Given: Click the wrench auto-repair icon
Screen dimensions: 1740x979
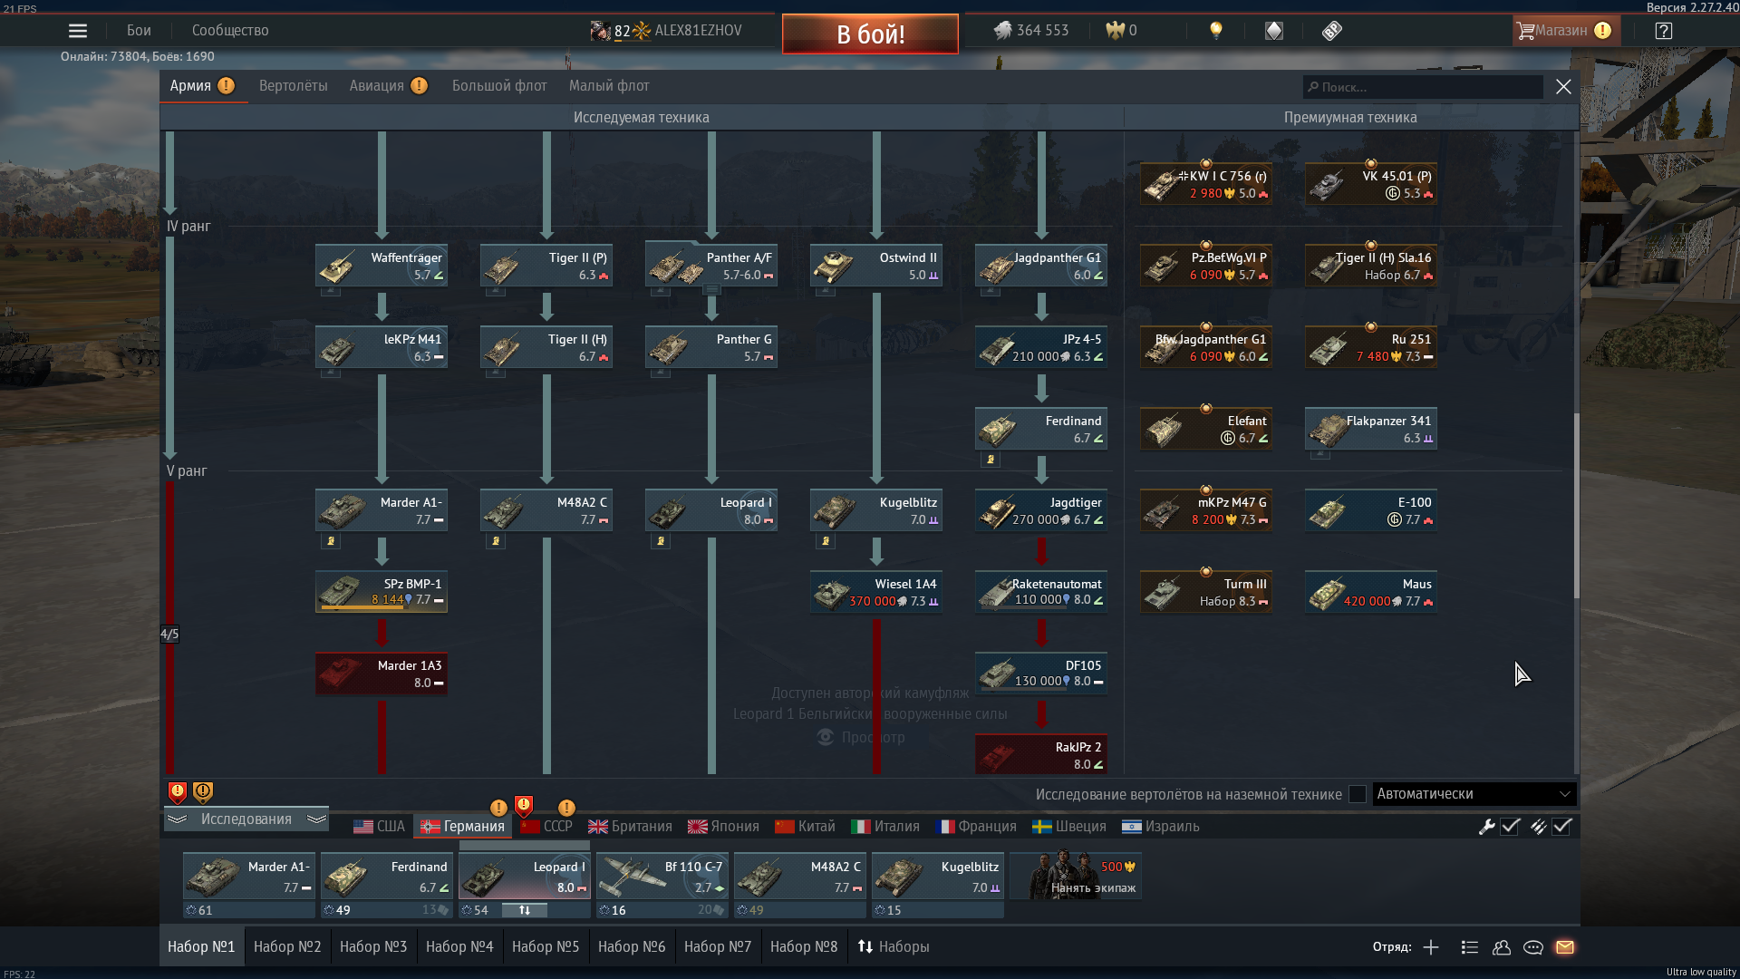Looking at the screenshot, I should (1487, 827).
